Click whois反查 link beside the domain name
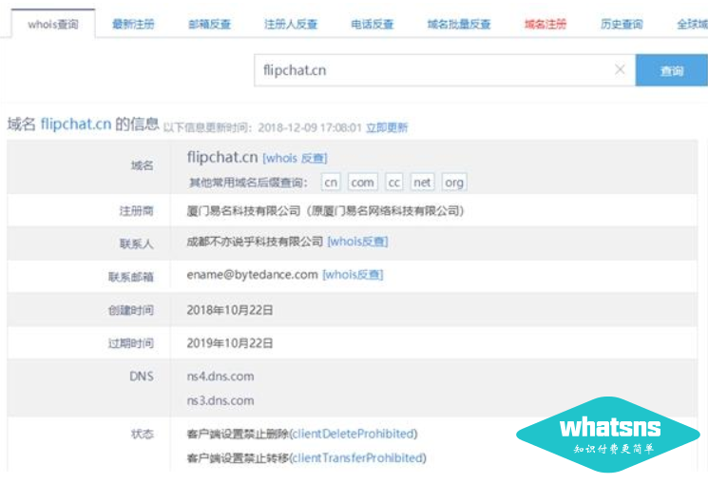The image size is (708, 484). 296,158
